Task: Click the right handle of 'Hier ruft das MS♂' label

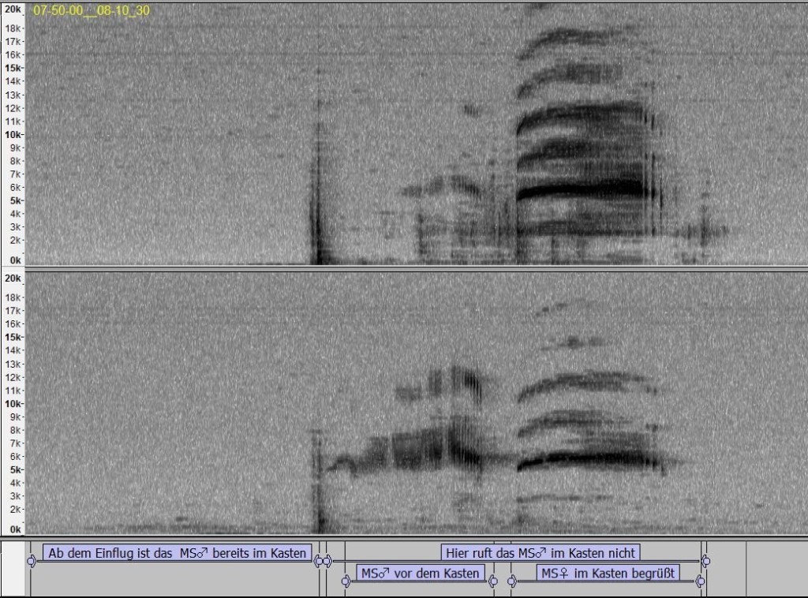Action: 705,561
